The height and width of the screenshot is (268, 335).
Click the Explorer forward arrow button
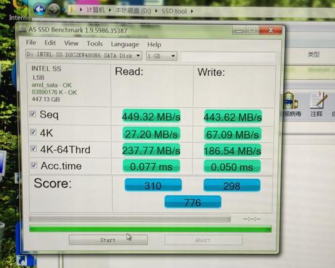(54, 10)
